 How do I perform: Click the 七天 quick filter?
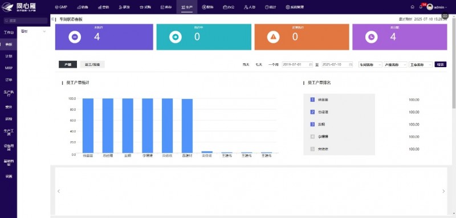tap(259, 64)
